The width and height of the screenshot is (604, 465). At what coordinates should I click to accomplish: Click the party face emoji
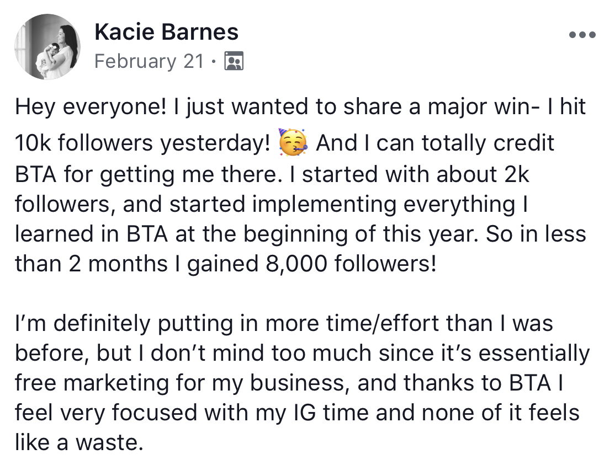point(293,142)
